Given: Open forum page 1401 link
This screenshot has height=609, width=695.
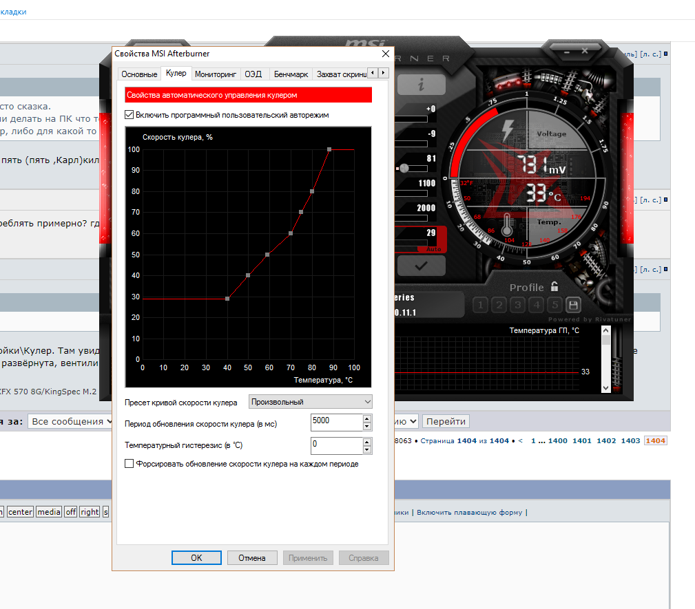Looking at the screenshot, I should (582, 440).
